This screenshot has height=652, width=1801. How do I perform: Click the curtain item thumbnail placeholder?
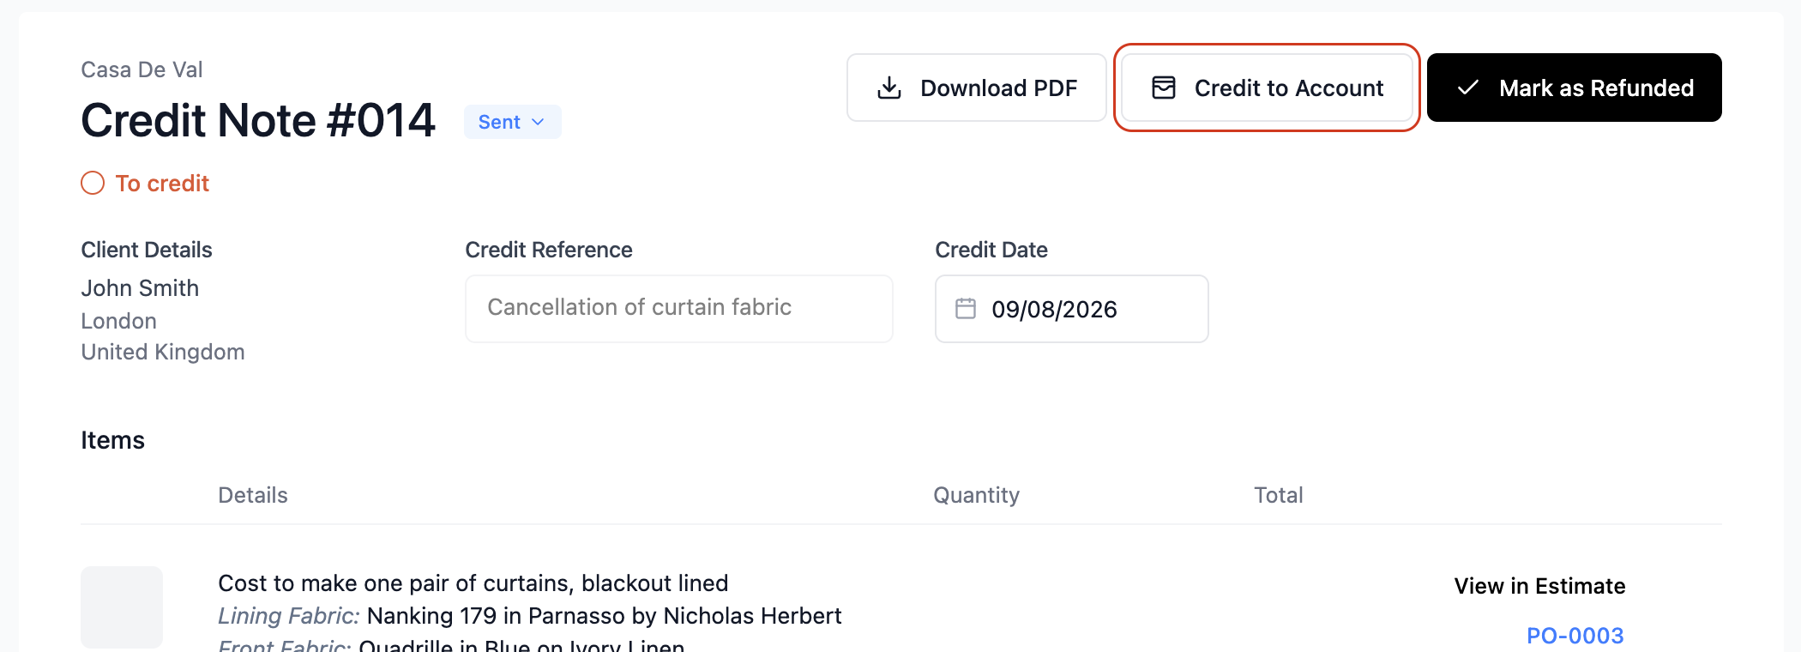click(x=122, y=607)
